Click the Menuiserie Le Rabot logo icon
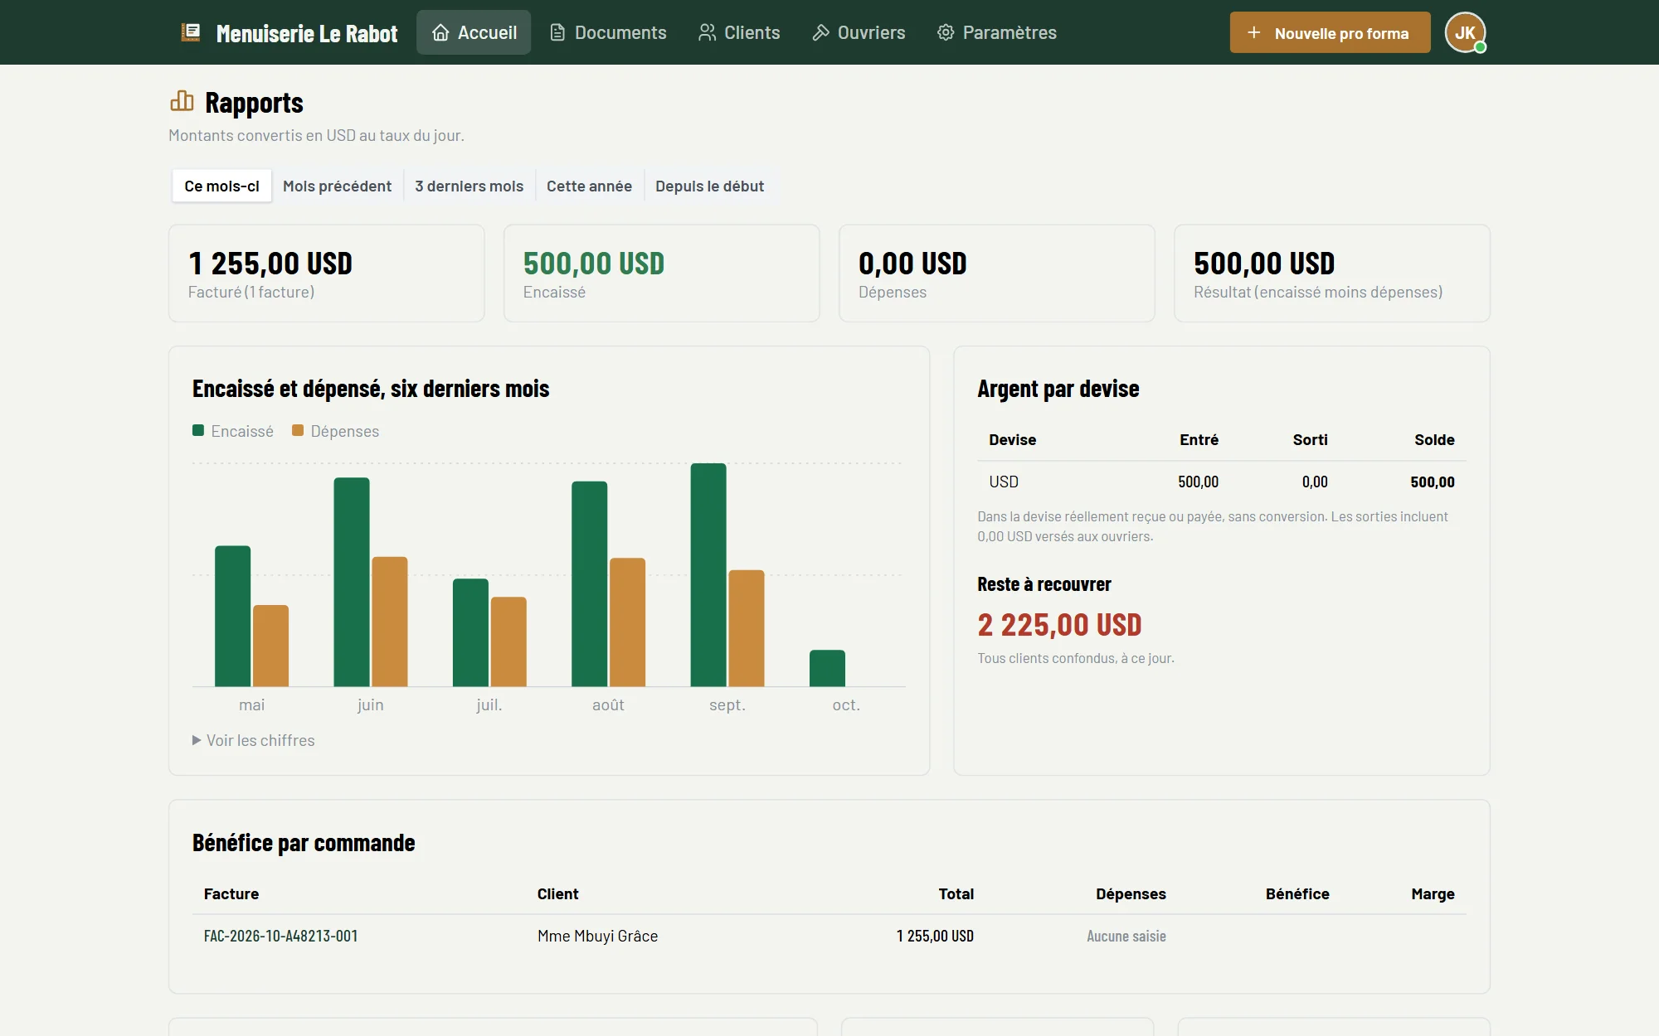 pyautogui.click(x=191, y=32)
